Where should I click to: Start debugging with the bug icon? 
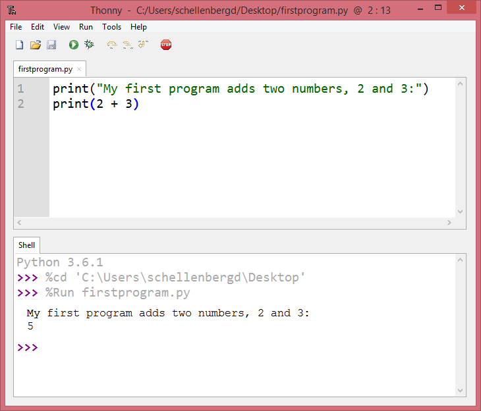(89, 45)
